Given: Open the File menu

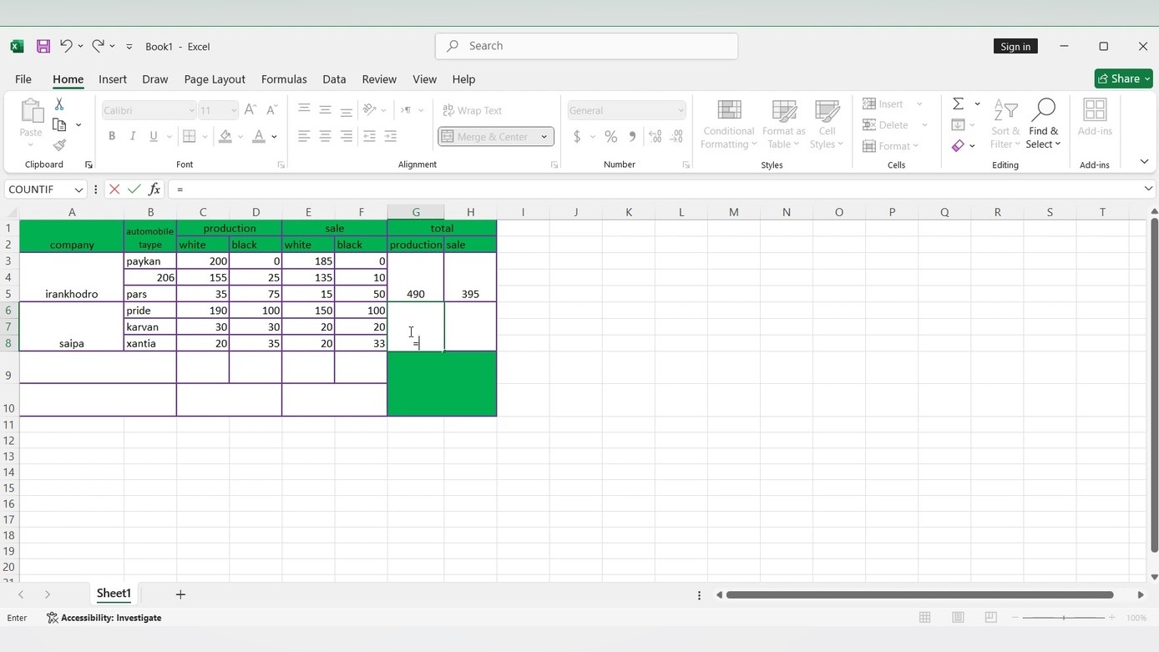Looking at the screenshot, I should [23, 79].
